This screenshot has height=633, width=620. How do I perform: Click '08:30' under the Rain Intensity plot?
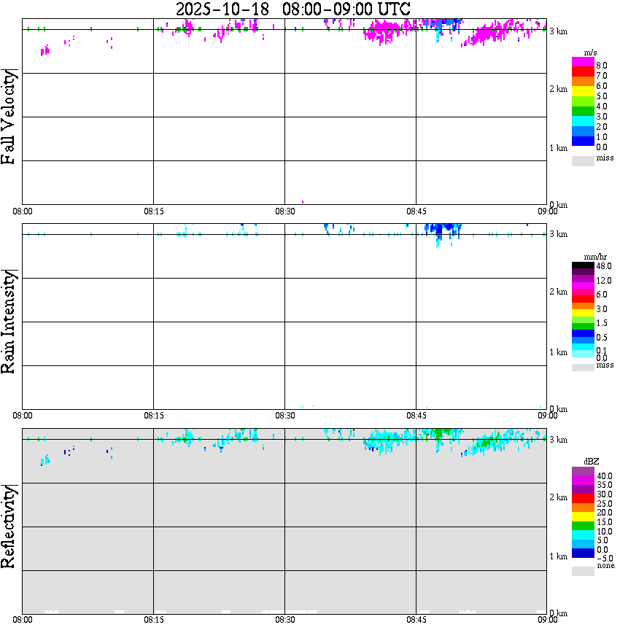(x=285, y=416)
